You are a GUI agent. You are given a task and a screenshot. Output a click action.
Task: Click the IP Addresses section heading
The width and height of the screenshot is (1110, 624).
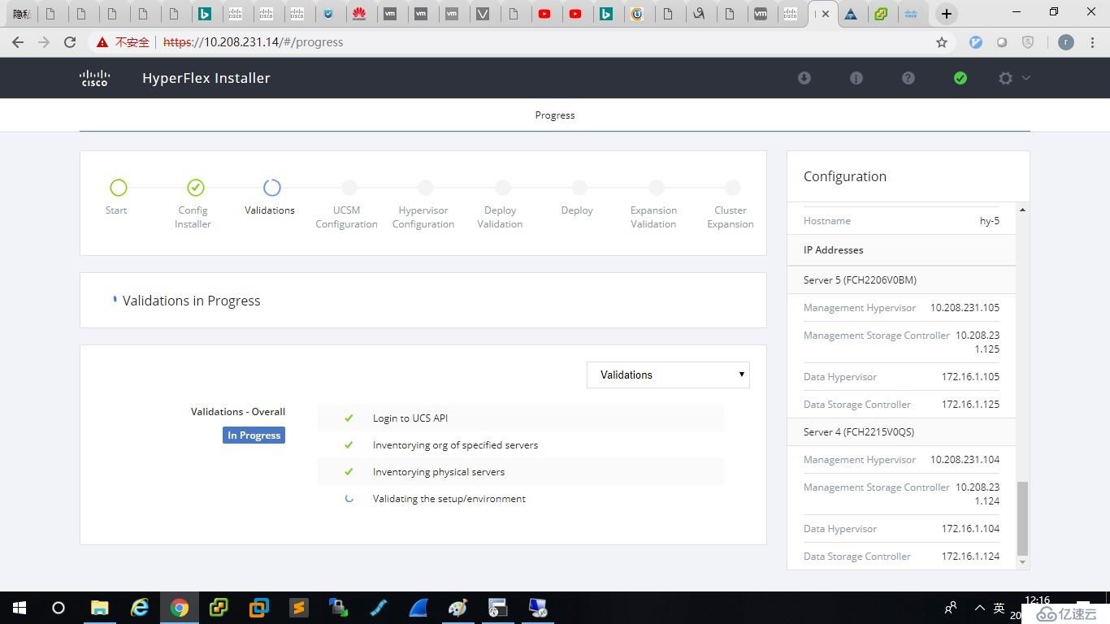click(834, 250)
